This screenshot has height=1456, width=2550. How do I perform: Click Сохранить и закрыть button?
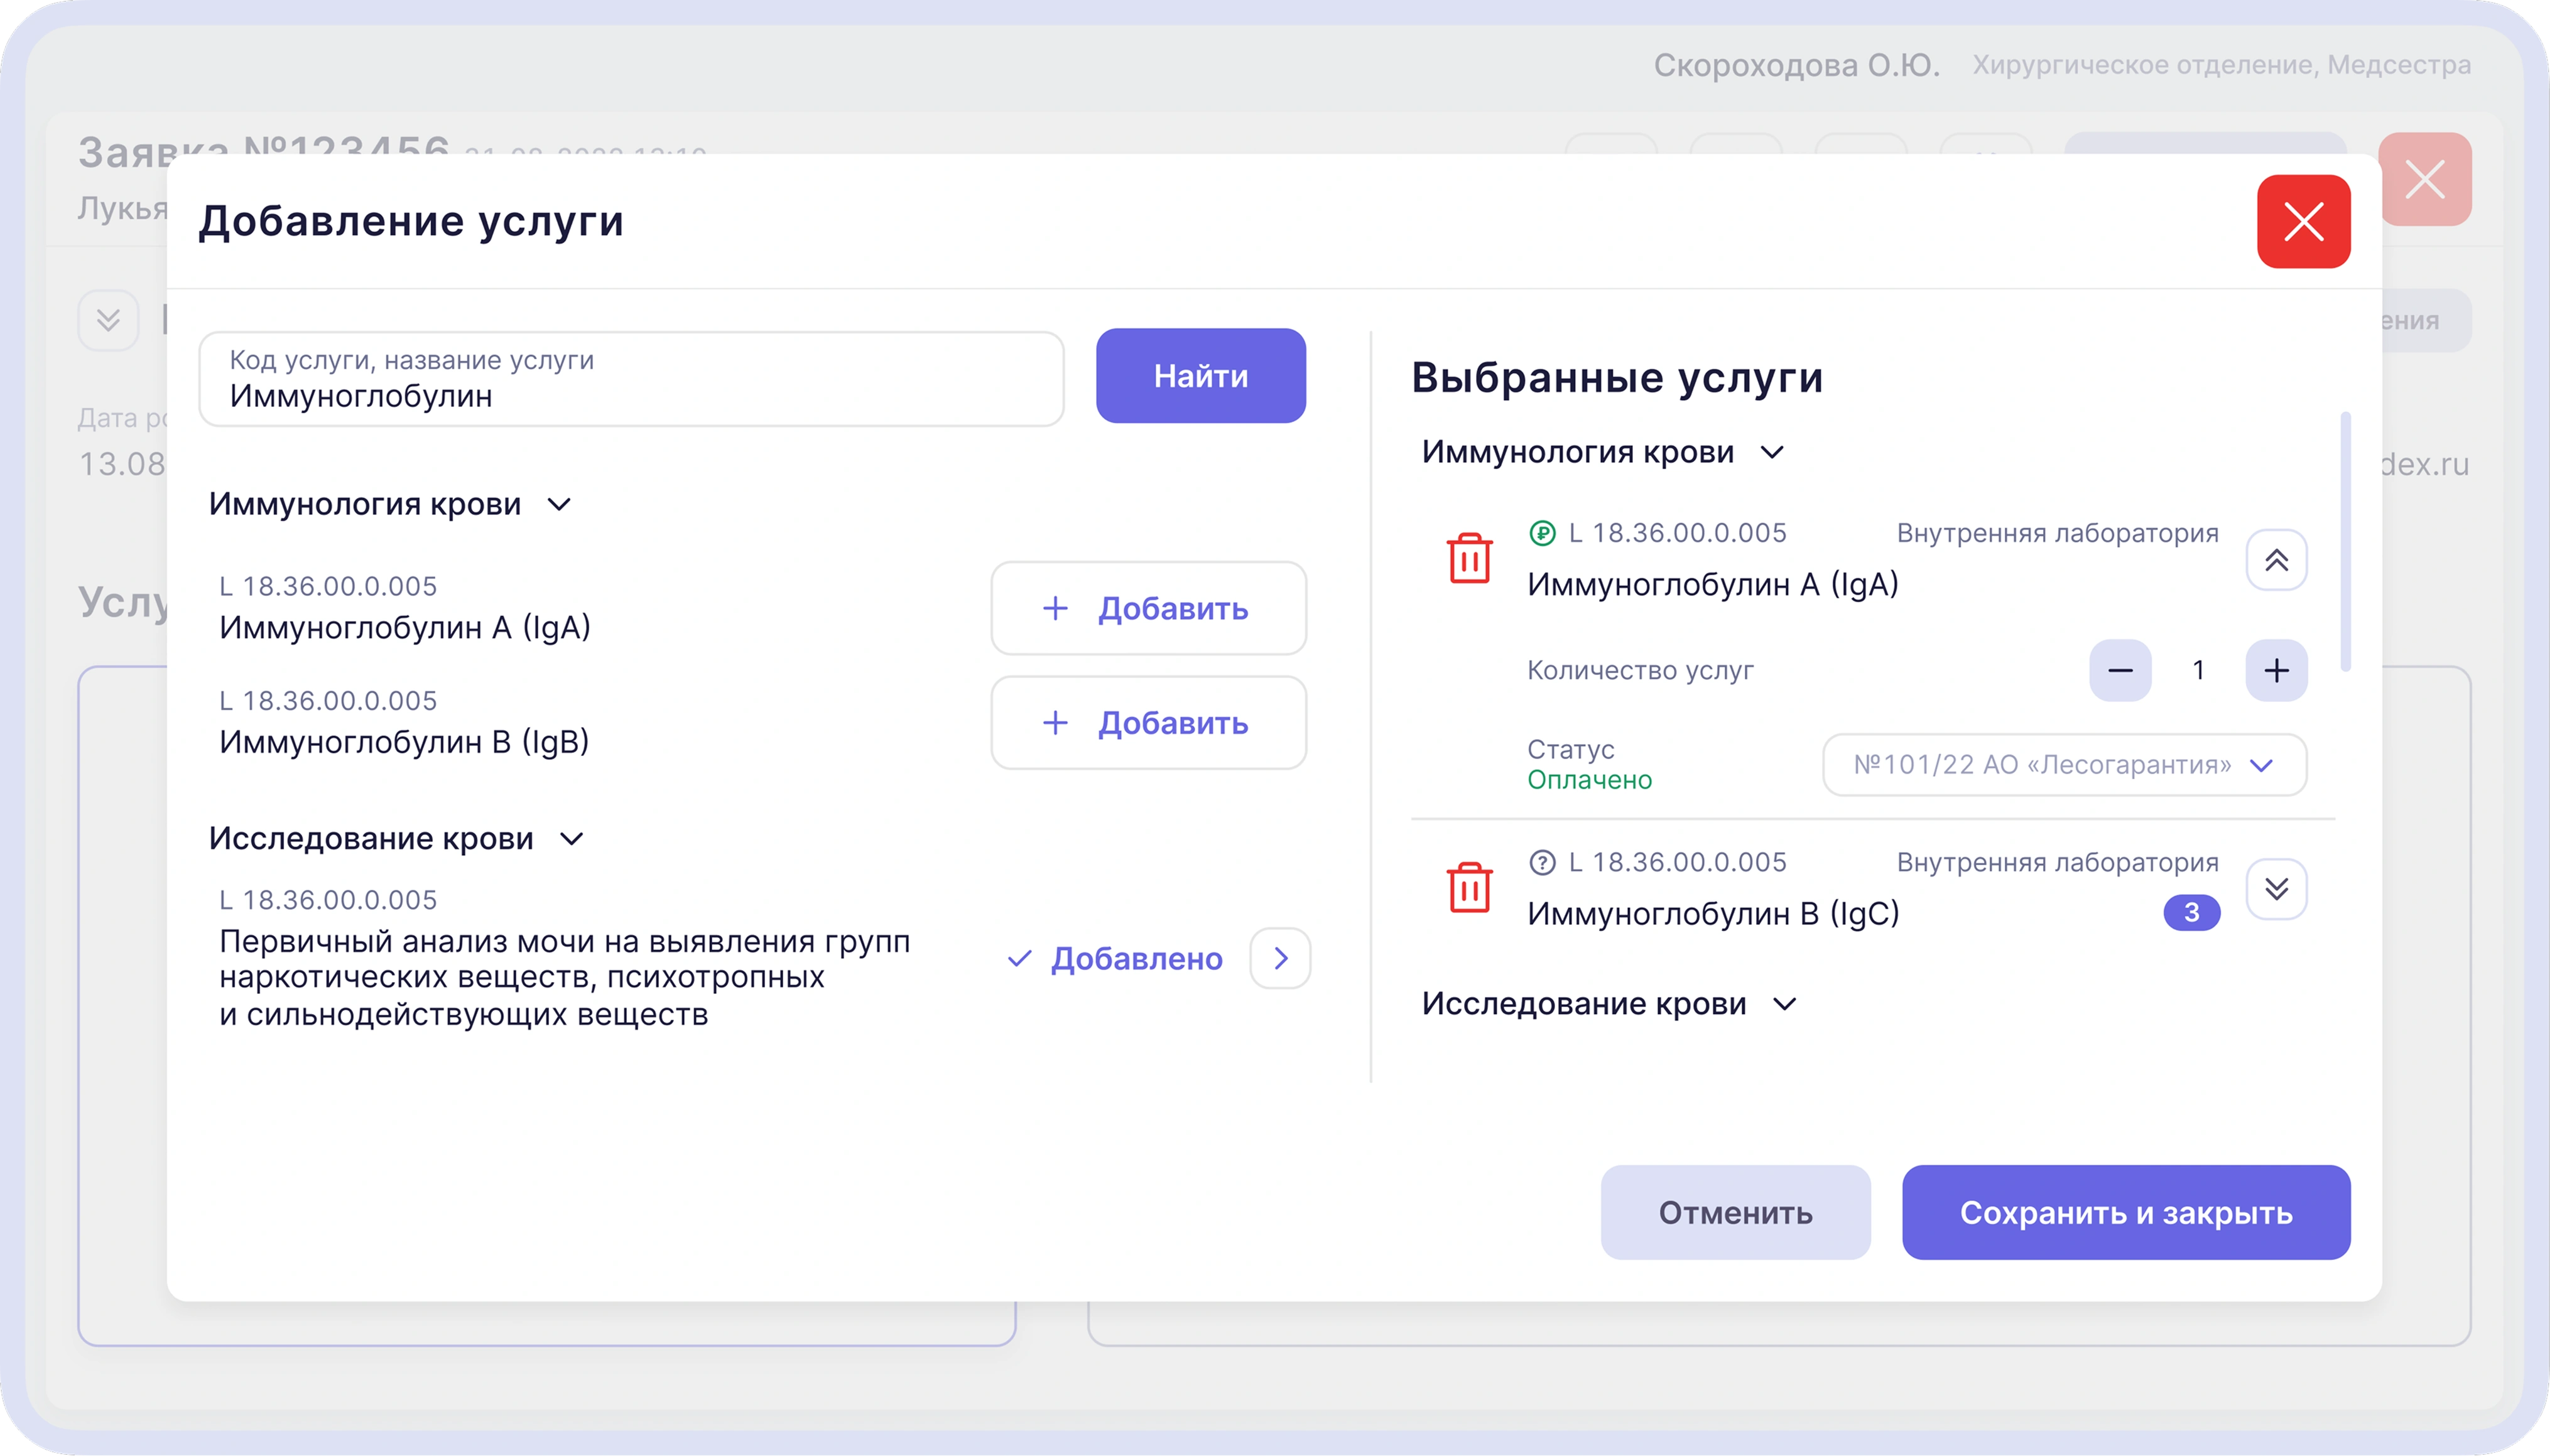(x=2126, y=1212)
